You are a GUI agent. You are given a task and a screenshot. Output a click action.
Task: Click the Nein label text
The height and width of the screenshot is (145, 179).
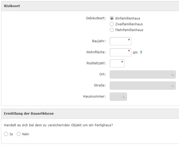[x=25, y=134]
